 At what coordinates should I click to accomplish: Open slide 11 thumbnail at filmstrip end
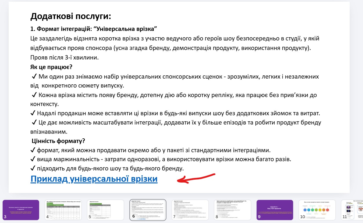click(x=352, y=210)
